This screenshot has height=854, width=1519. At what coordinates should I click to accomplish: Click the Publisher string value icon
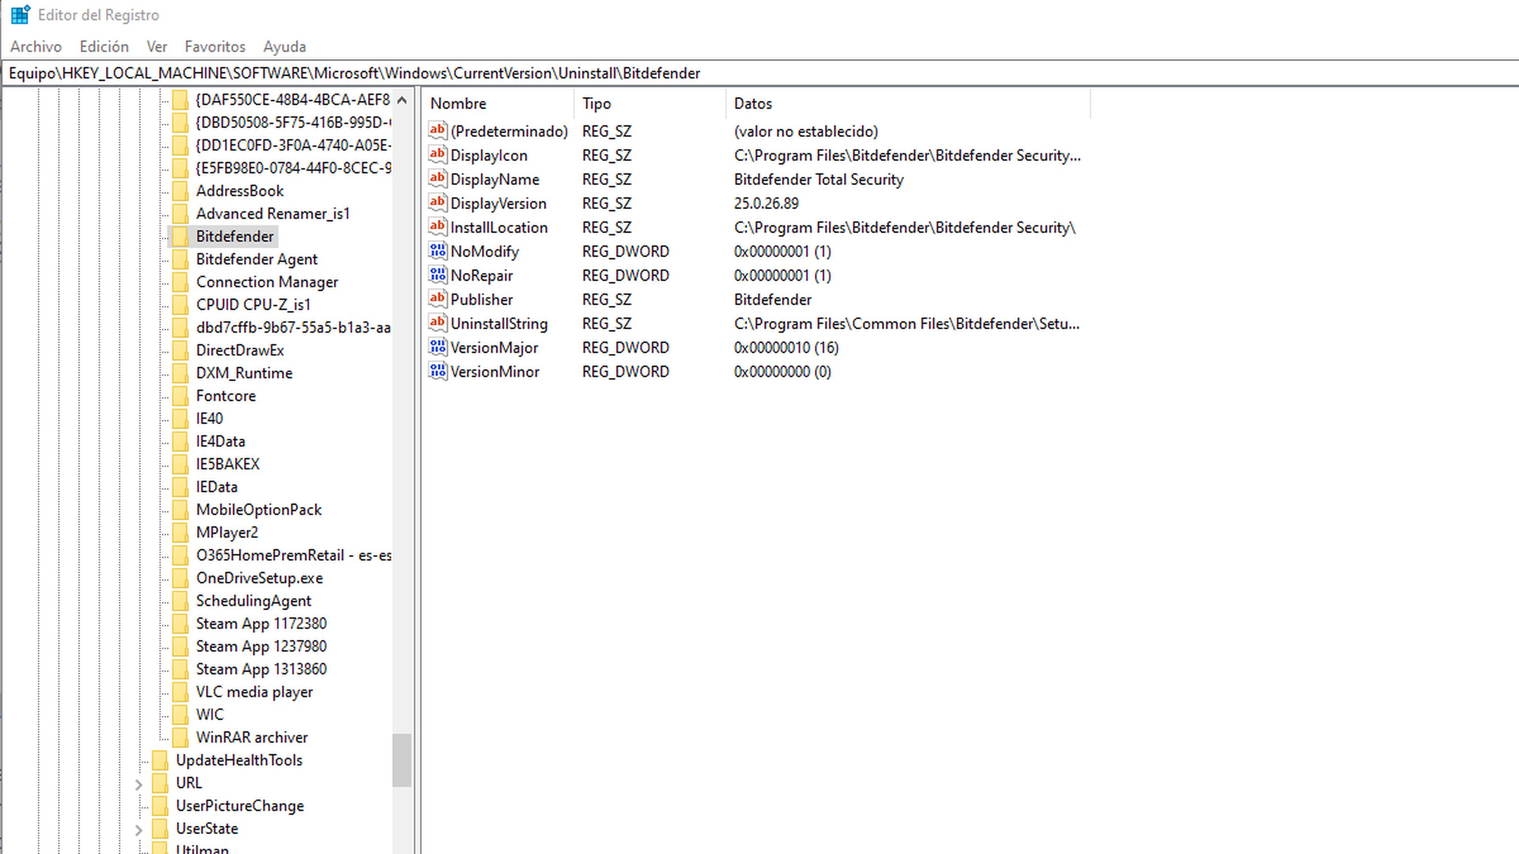pos(438,299)
